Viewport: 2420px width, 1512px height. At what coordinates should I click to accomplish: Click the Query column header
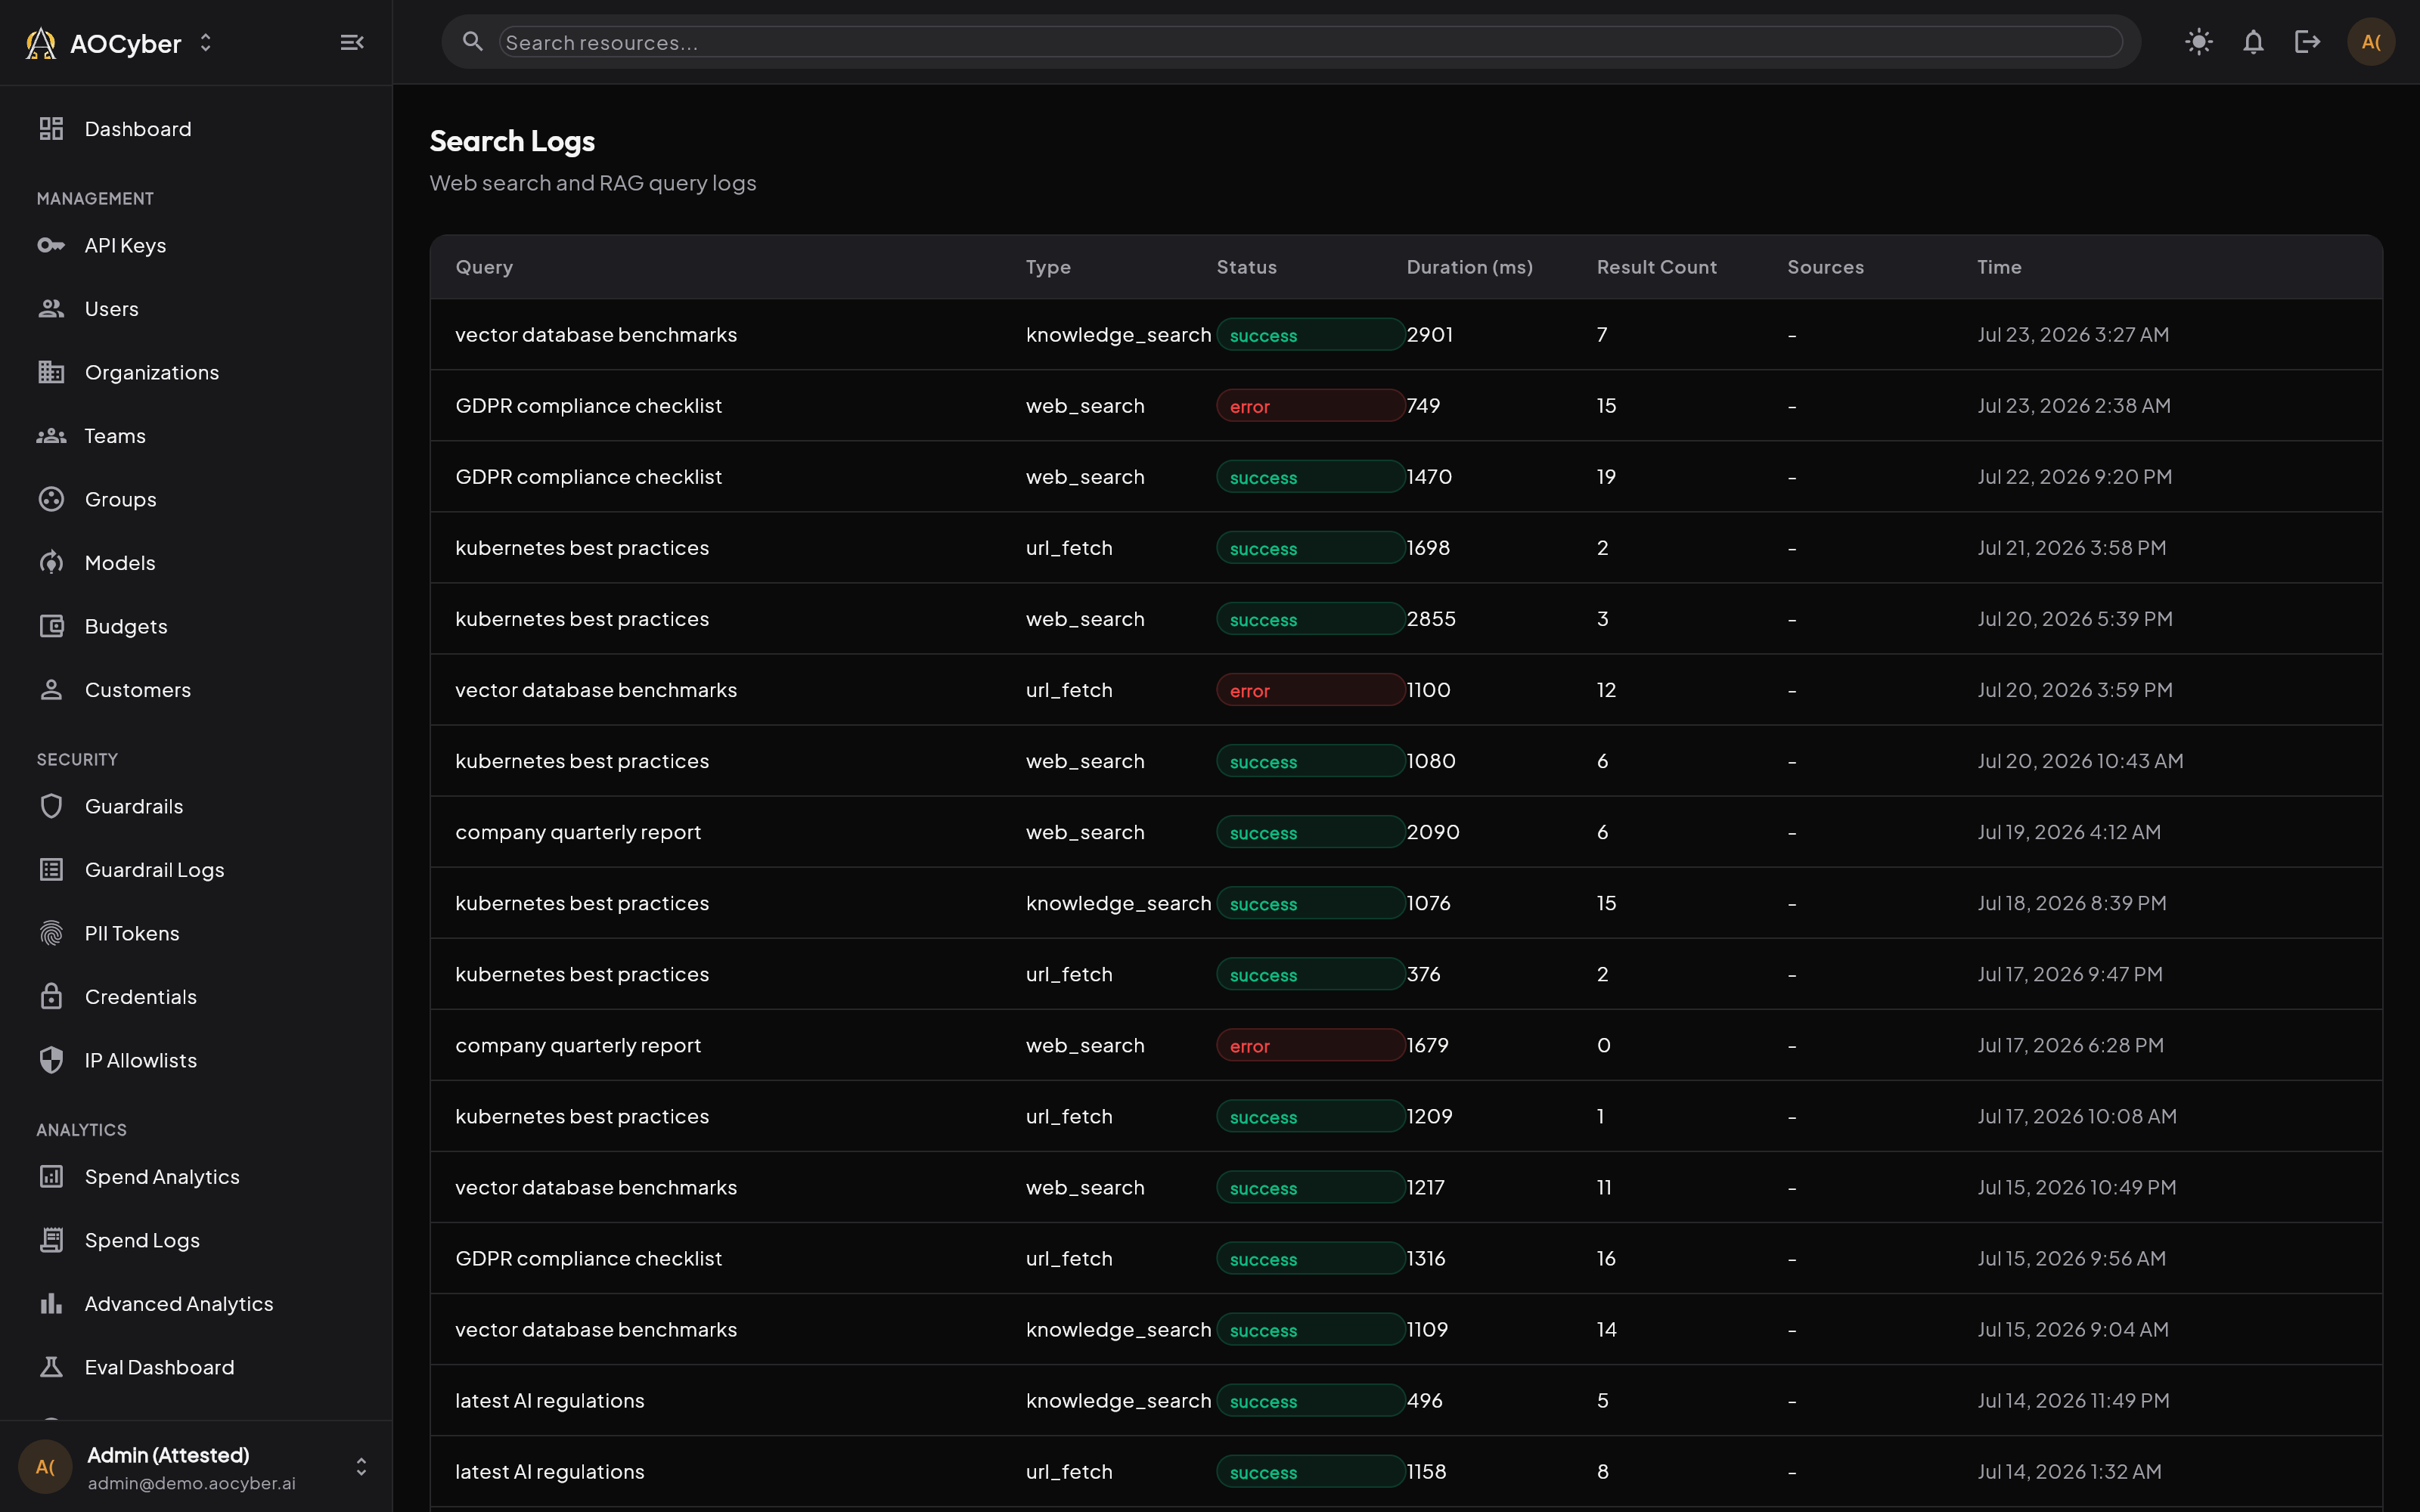coord(484,267)
